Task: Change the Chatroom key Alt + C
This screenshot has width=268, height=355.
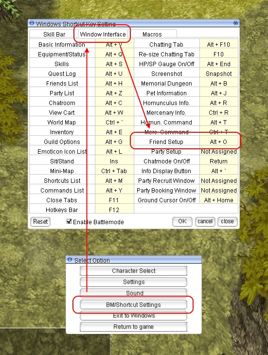Action: click(x=114, y=103)
